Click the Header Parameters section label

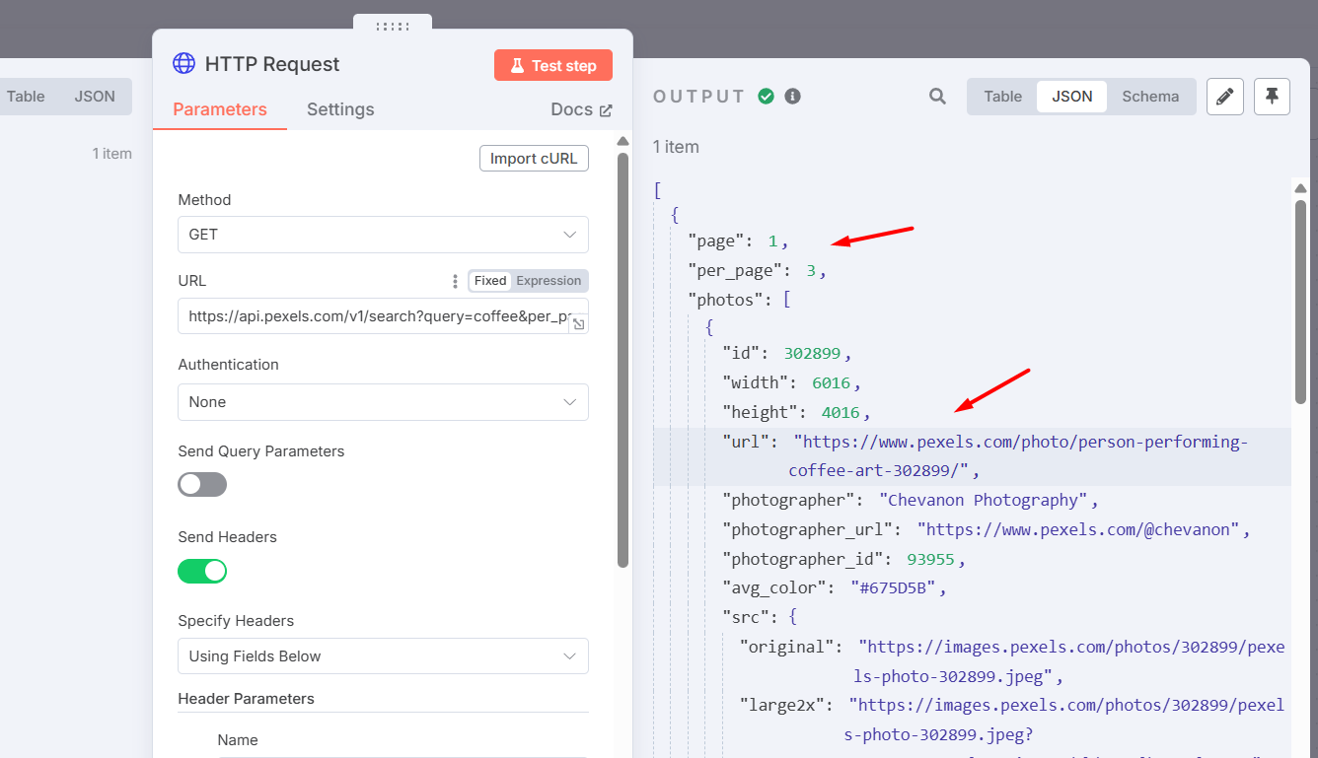point(246,699)
